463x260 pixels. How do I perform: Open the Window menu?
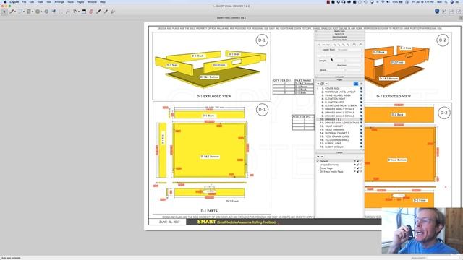(x=92, y=1)
